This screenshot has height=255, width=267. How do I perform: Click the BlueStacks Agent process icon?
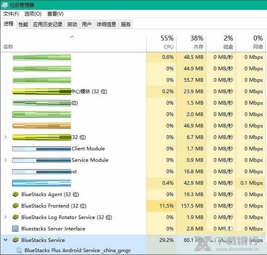(x=16, y=194)
